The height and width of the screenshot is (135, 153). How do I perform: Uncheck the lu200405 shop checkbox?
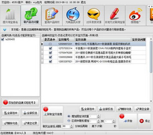coord(2,39)
